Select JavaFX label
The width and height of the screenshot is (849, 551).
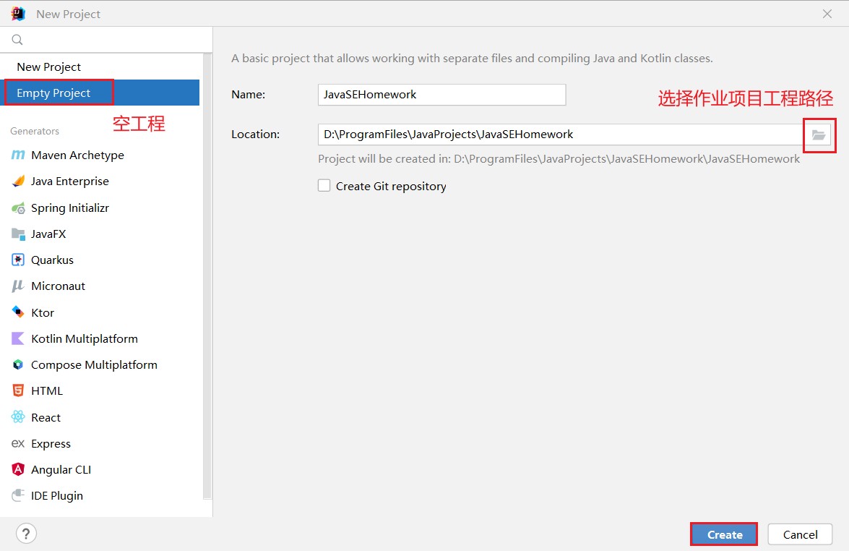tap(48, 234)
